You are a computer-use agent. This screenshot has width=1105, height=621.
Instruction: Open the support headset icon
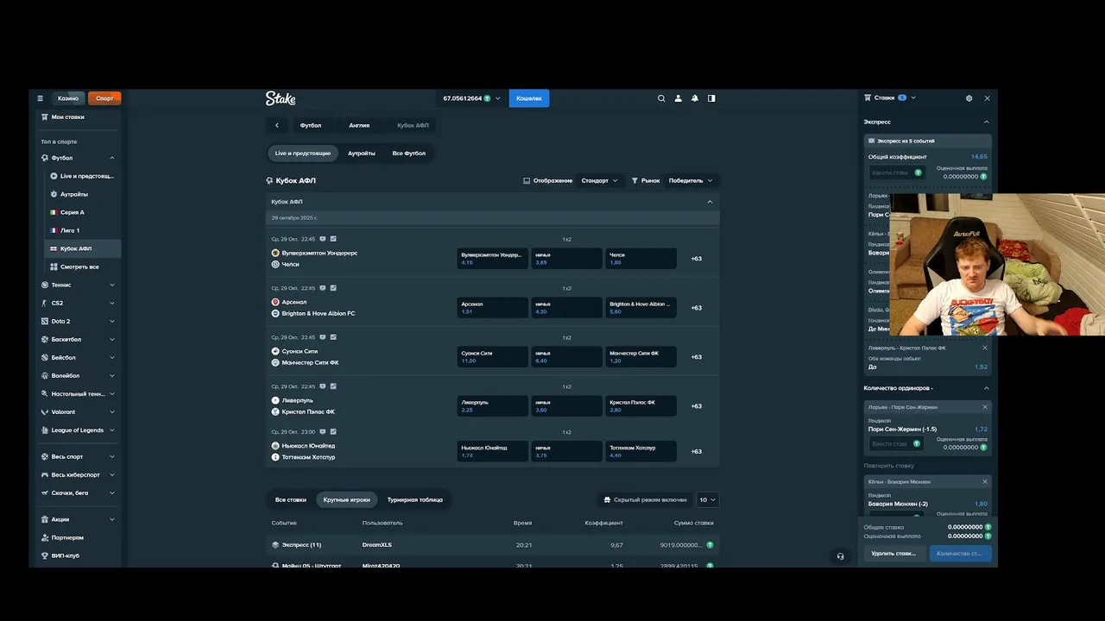coord(840,556)
